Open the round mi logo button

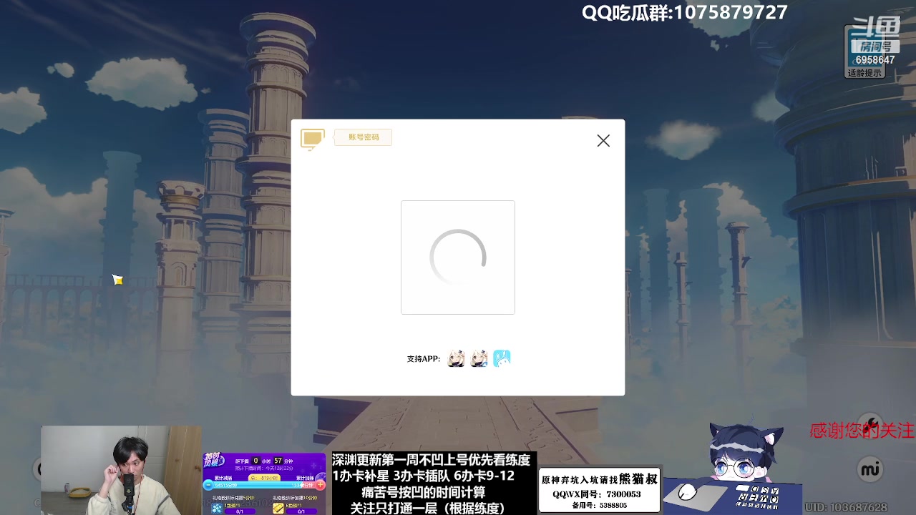[x=869, y=469]
